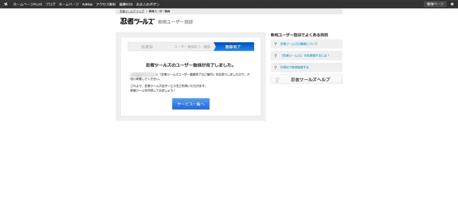The image size is (458, 214).
Task: Open アクセス解析 in the top menu
Action: 106,4
